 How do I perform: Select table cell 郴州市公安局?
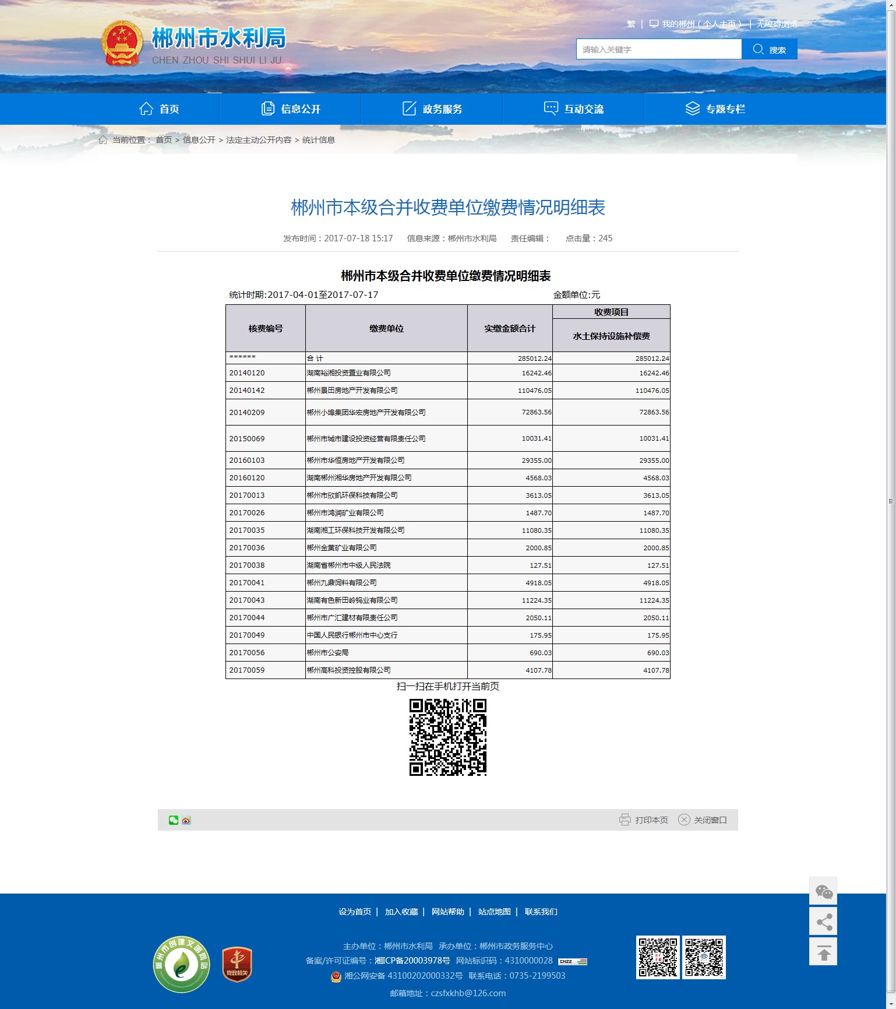click(386, 653)
